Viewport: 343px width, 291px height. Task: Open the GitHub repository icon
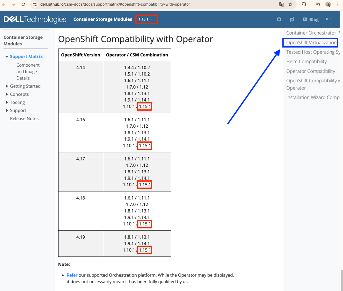(279, 19)
